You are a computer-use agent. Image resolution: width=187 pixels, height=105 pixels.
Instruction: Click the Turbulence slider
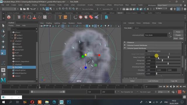[x=168, y=74]
